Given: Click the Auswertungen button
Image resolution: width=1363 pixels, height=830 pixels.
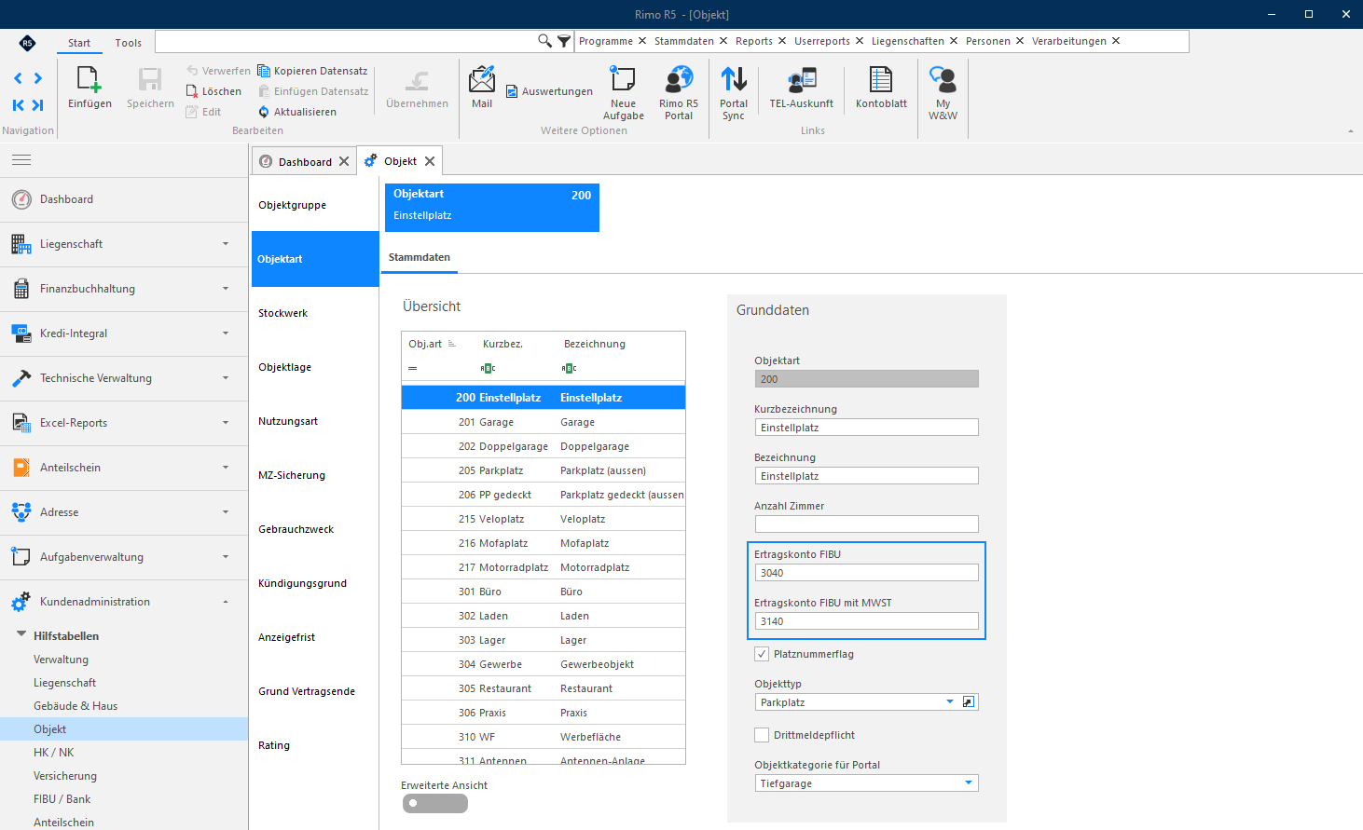Looking at the screenshot, I should [550, 91].
